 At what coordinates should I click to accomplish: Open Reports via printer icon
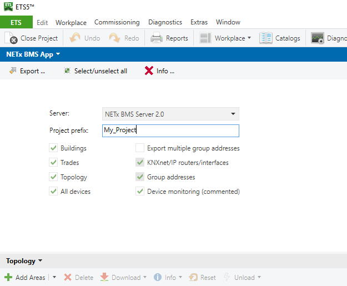(x=157, y=38)
